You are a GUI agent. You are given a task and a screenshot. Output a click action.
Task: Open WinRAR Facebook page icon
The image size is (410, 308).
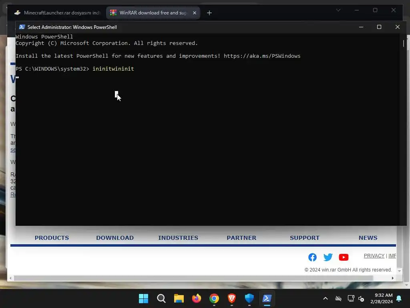coord(312,257)
